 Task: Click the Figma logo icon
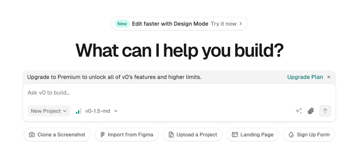[x=103, y=135]
